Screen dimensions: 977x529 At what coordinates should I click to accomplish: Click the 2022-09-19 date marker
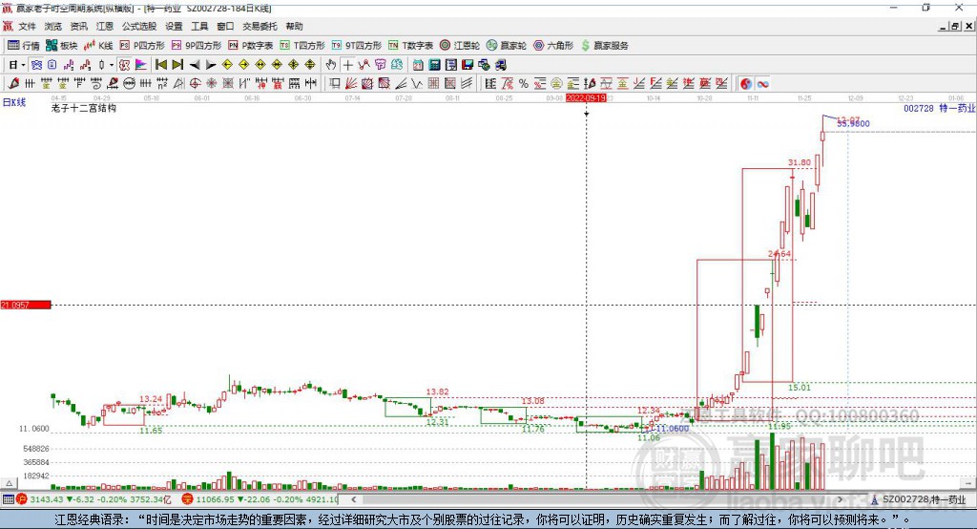click(586, 98)
